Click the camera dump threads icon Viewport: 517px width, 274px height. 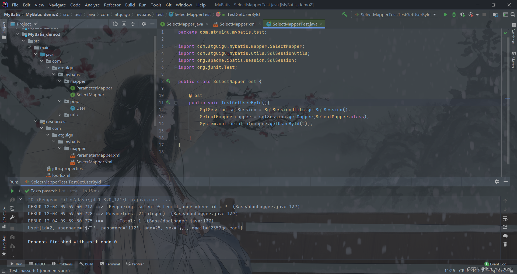tap(12, 237)
